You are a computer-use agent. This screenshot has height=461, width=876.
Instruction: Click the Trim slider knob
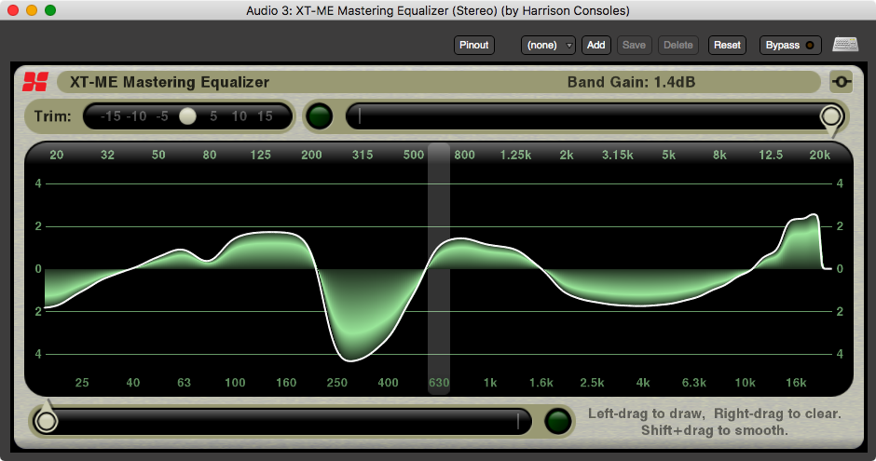coord(187,116)
